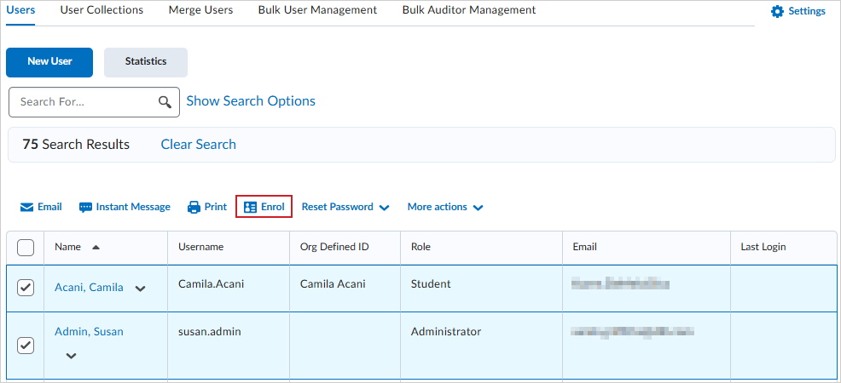Click the Name sort ascending arrow
Image resolution: width=841 pixels, height=383 pixels.
(x=96, y=247)
